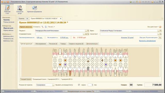Click the yellow info icon in the title bar

[x=152, y=2]
